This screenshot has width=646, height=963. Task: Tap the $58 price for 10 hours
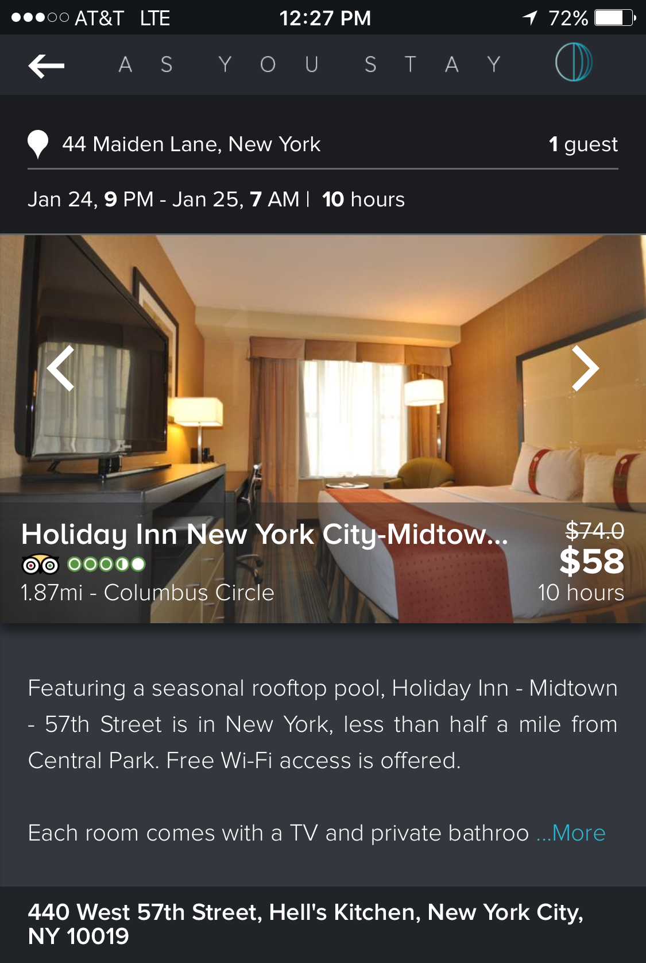(x=591, y=562)
